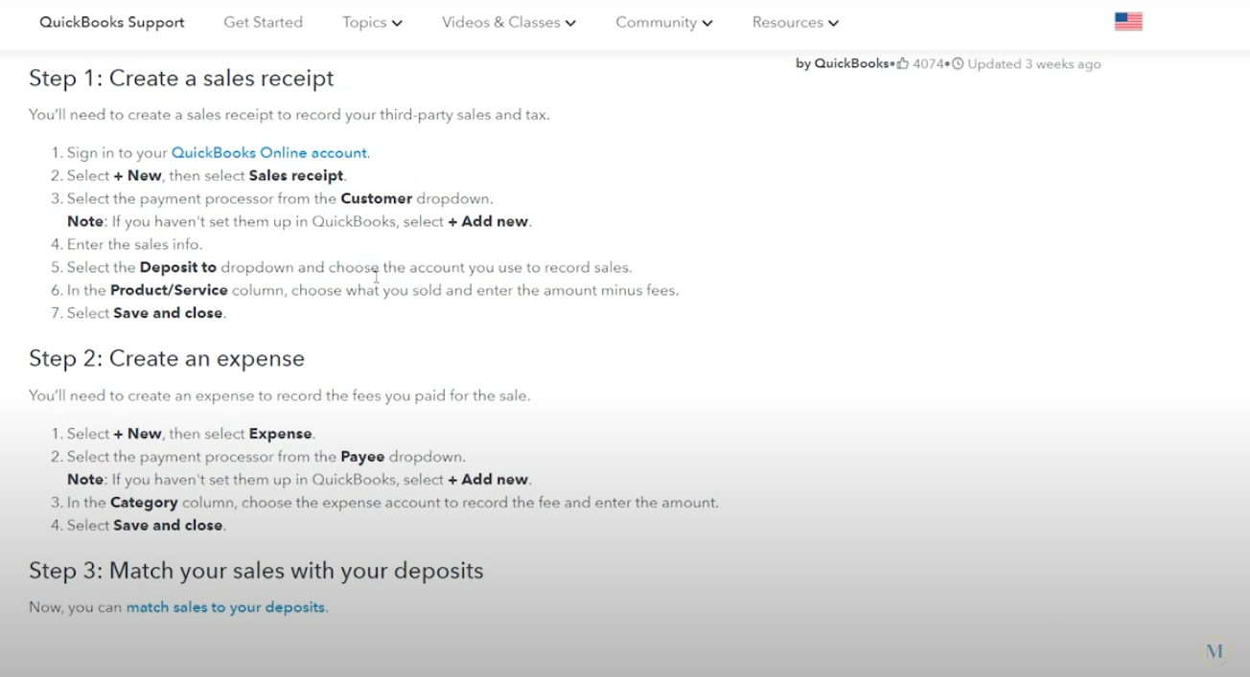Expand the Videos & Classes dropdown

pyautogui.click(x=509, y=22)
